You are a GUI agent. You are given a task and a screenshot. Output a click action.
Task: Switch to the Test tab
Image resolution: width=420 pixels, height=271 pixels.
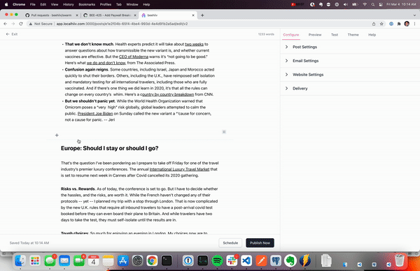335,35
